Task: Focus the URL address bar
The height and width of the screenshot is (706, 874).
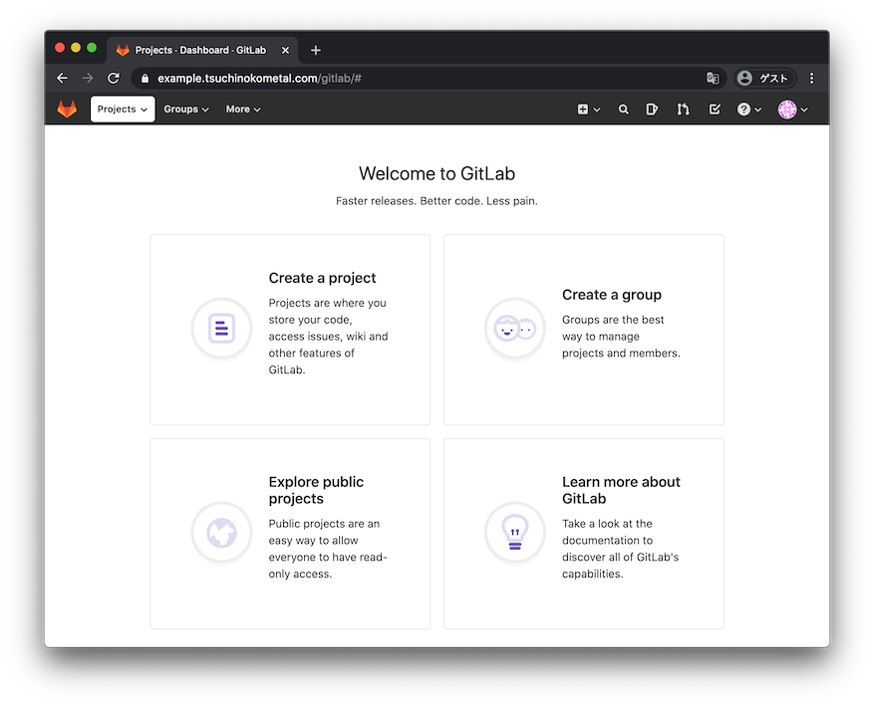Action: click(x=429, y=79)
